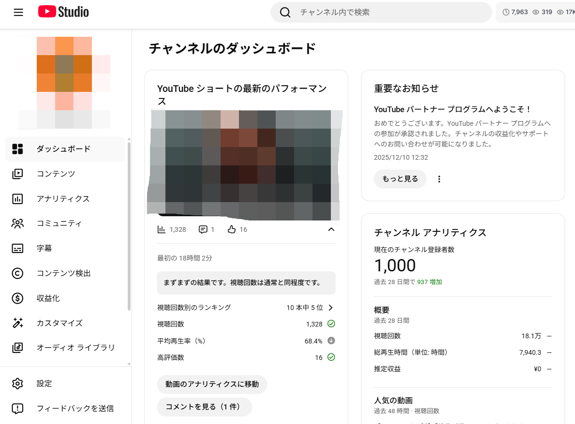Screen dimensions: 575x424
Task: Click the コンテンツ検出 copyright icon
Action: (x=17, y=273)
